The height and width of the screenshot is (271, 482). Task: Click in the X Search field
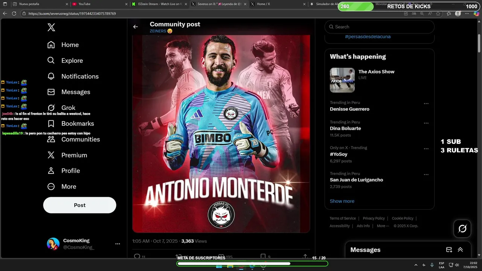(380, 27)
